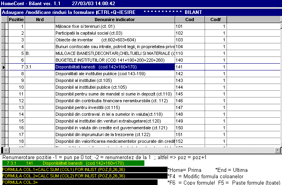Viewport: 282px width, 185px height.
Task: Click 'F5 = Paste formule (toate)' hint
Action: click(x=249, y=183)
